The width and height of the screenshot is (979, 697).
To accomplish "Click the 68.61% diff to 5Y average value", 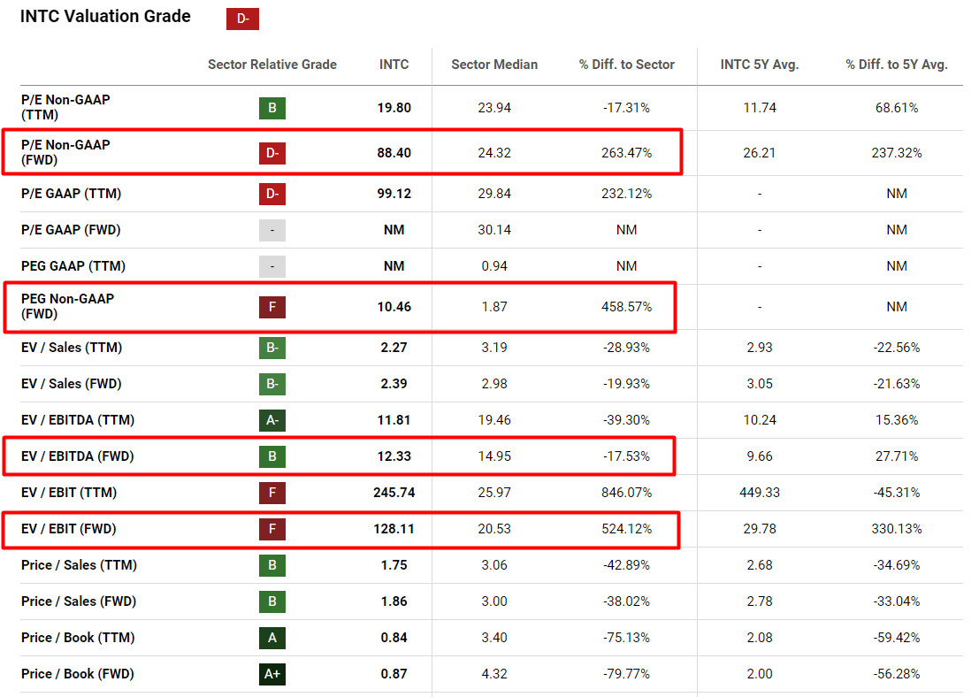I will (x=897, y=107).
